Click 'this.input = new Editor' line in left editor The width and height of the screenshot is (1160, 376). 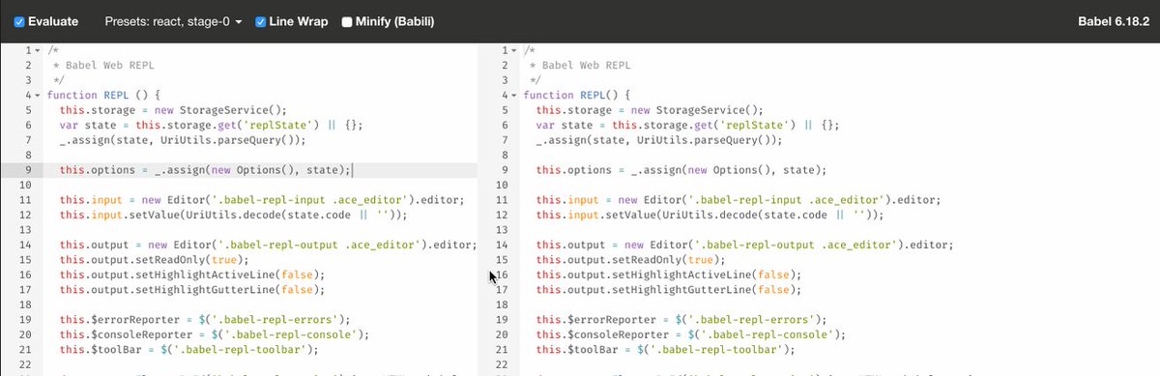[x=262, y=200]
